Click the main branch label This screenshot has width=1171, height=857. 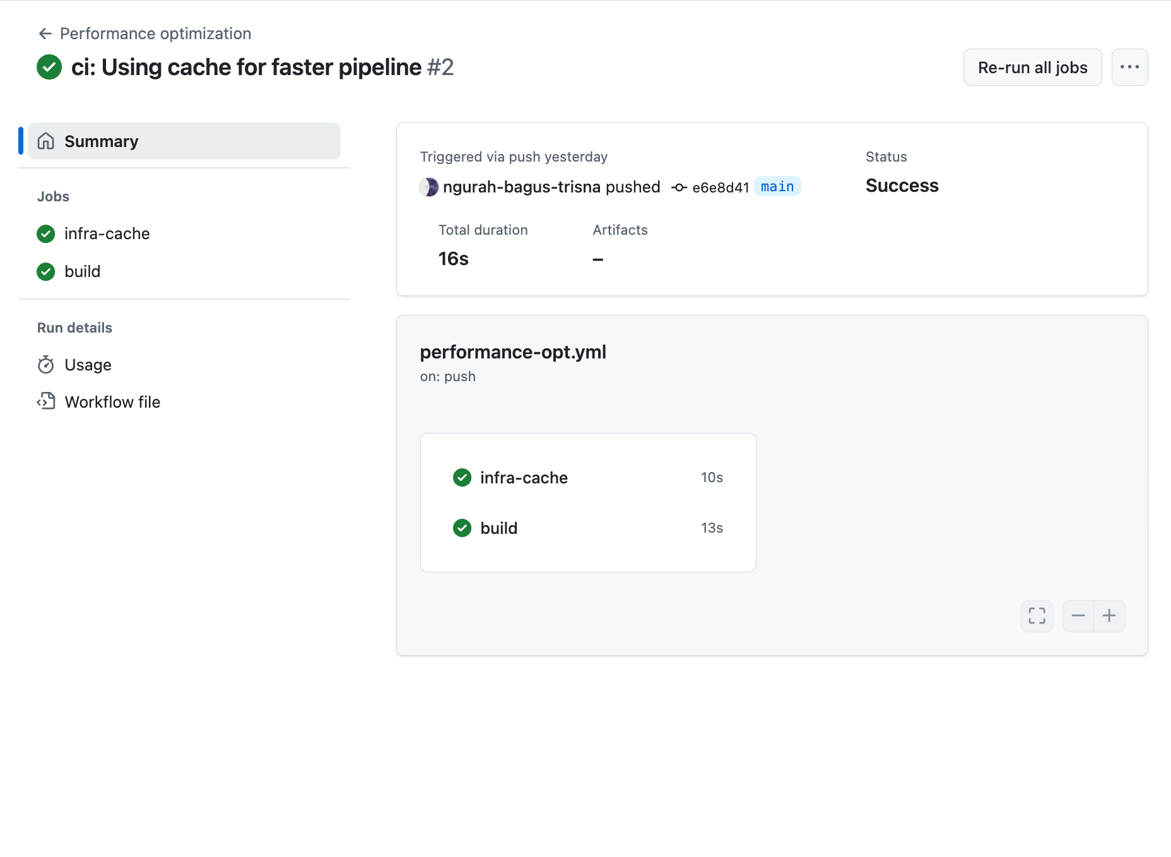[x=777, y=187]
